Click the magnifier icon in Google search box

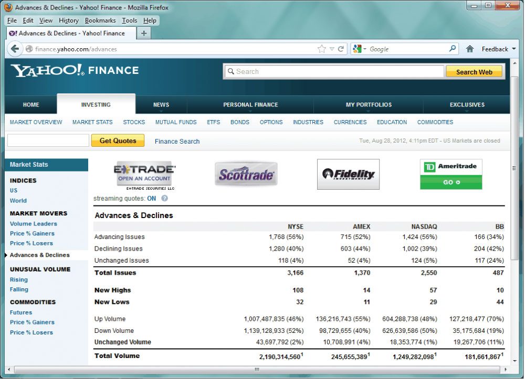click(x=453, y=49)
